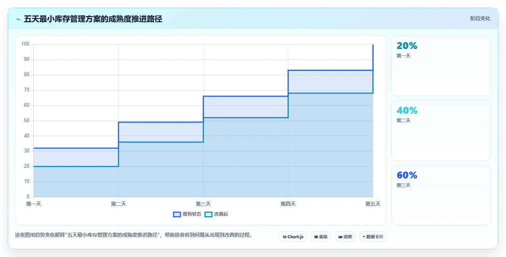Click the lightning icon beside the title
The height and width of the screenshot is (257, 506).
(18, 19)
